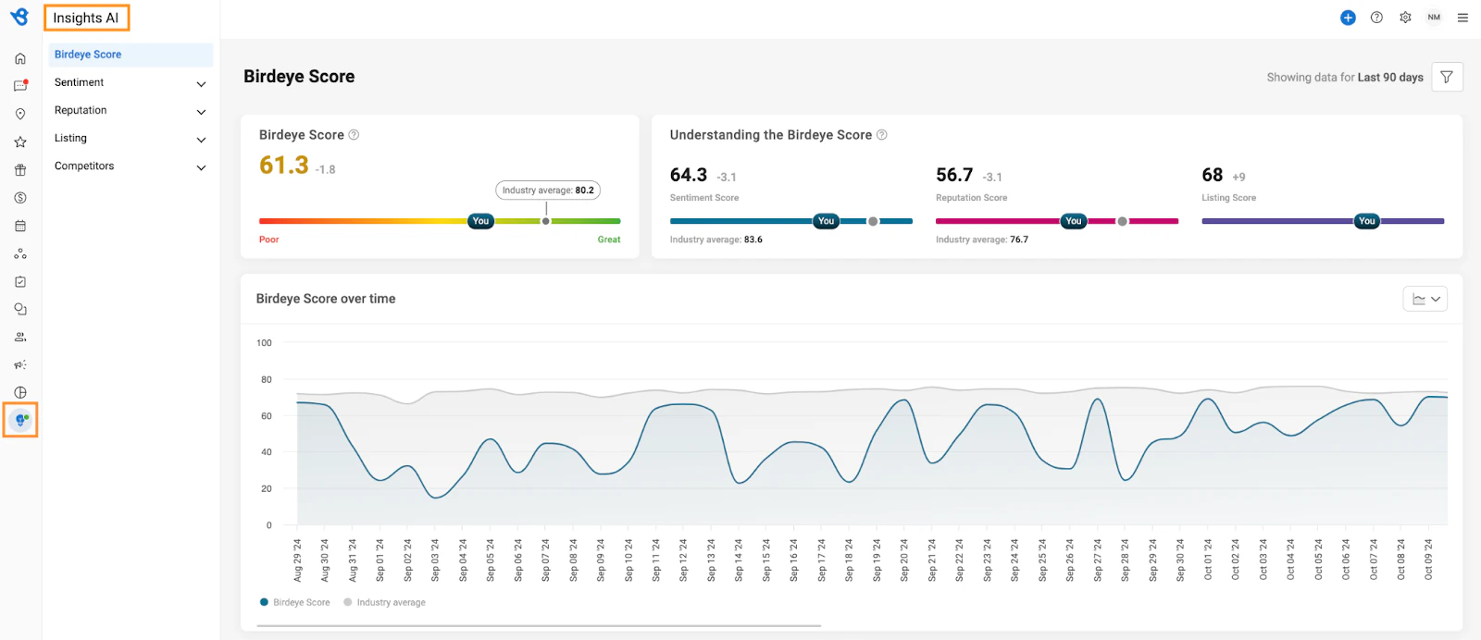Select Birdeye Score in the sidebar menu
Image resolution: width=1481 pixels, height=640 pixels.
pos(131,55)
